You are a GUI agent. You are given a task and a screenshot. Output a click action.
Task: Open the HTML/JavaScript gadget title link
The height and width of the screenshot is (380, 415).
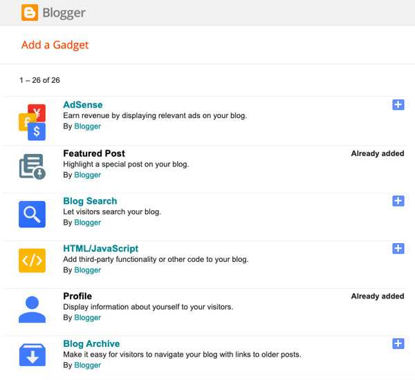[101, 249]
